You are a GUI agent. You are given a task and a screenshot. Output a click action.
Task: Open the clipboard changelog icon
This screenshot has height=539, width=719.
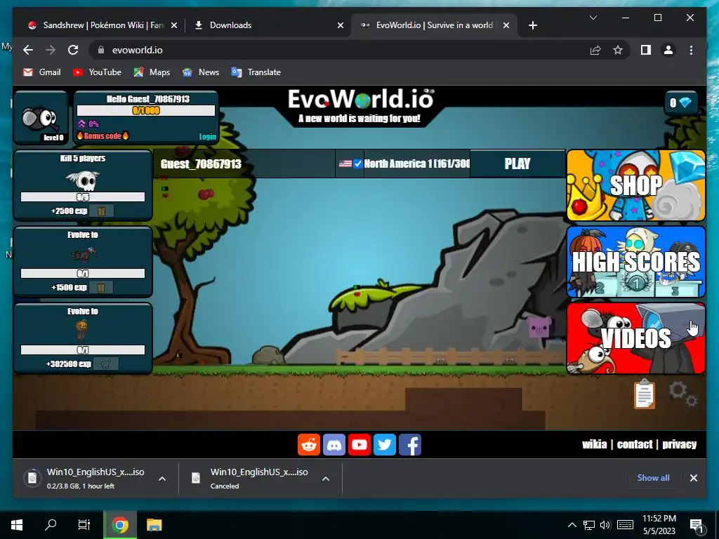tap(645, 393)
